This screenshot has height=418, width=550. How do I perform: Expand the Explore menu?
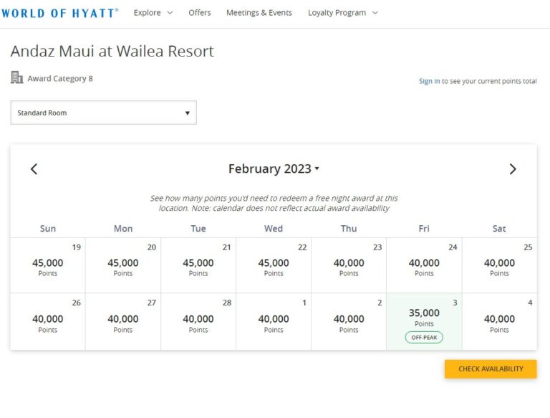tap(153, 13)
